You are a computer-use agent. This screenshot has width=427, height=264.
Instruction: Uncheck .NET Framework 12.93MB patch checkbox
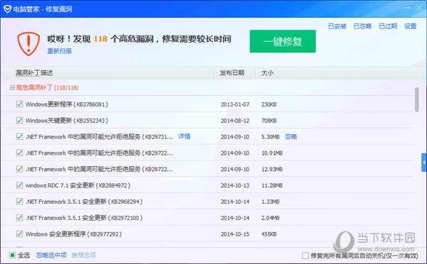(x=19, y=169)
